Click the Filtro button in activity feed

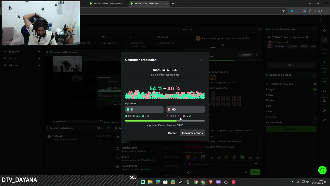click(x=100, y=128)
